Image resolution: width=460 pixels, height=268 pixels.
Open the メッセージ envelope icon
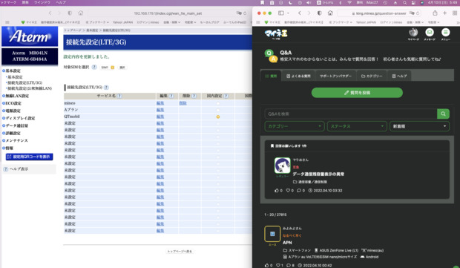point(430,32)
